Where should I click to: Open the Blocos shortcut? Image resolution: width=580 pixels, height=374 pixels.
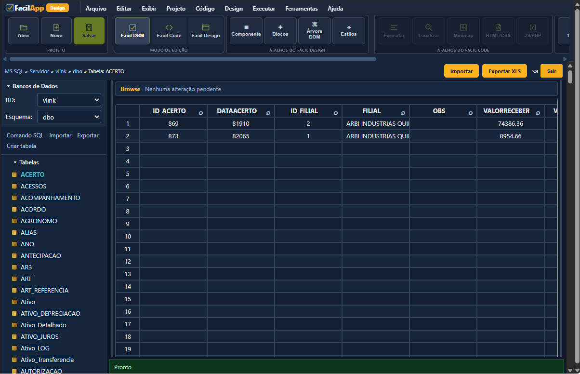pyautogui.click(x=280, y=31)
